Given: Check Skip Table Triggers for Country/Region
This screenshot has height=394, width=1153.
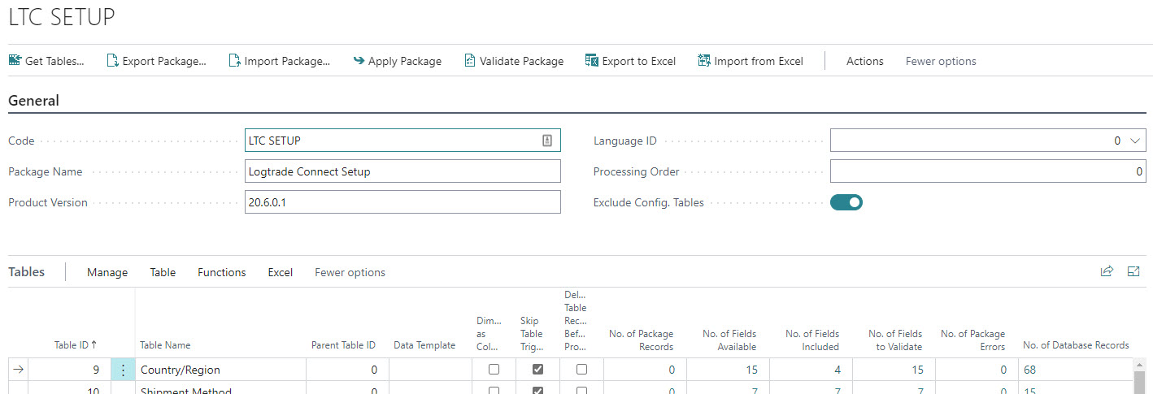Looking at the screenshot, I should pyautogui.click(x=537, y=370).
